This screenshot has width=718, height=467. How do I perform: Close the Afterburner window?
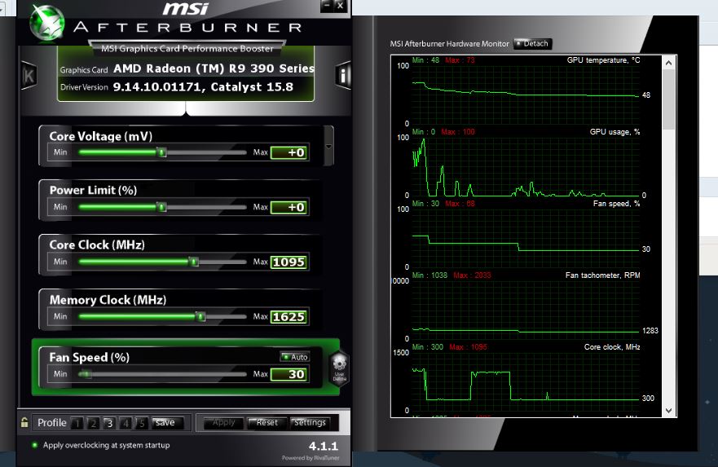[x=340, y=6]
